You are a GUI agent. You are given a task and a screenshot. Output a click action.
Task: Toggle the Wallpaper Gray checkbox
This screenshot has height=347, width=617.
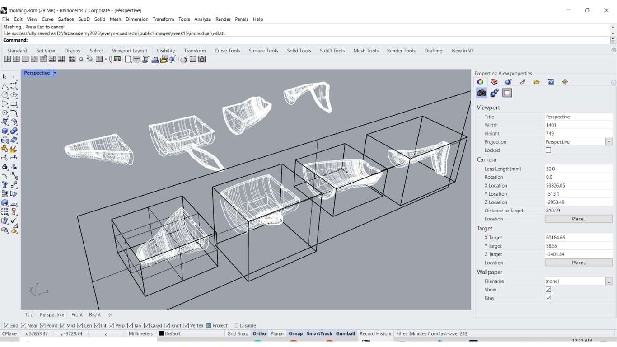[548, 298]
